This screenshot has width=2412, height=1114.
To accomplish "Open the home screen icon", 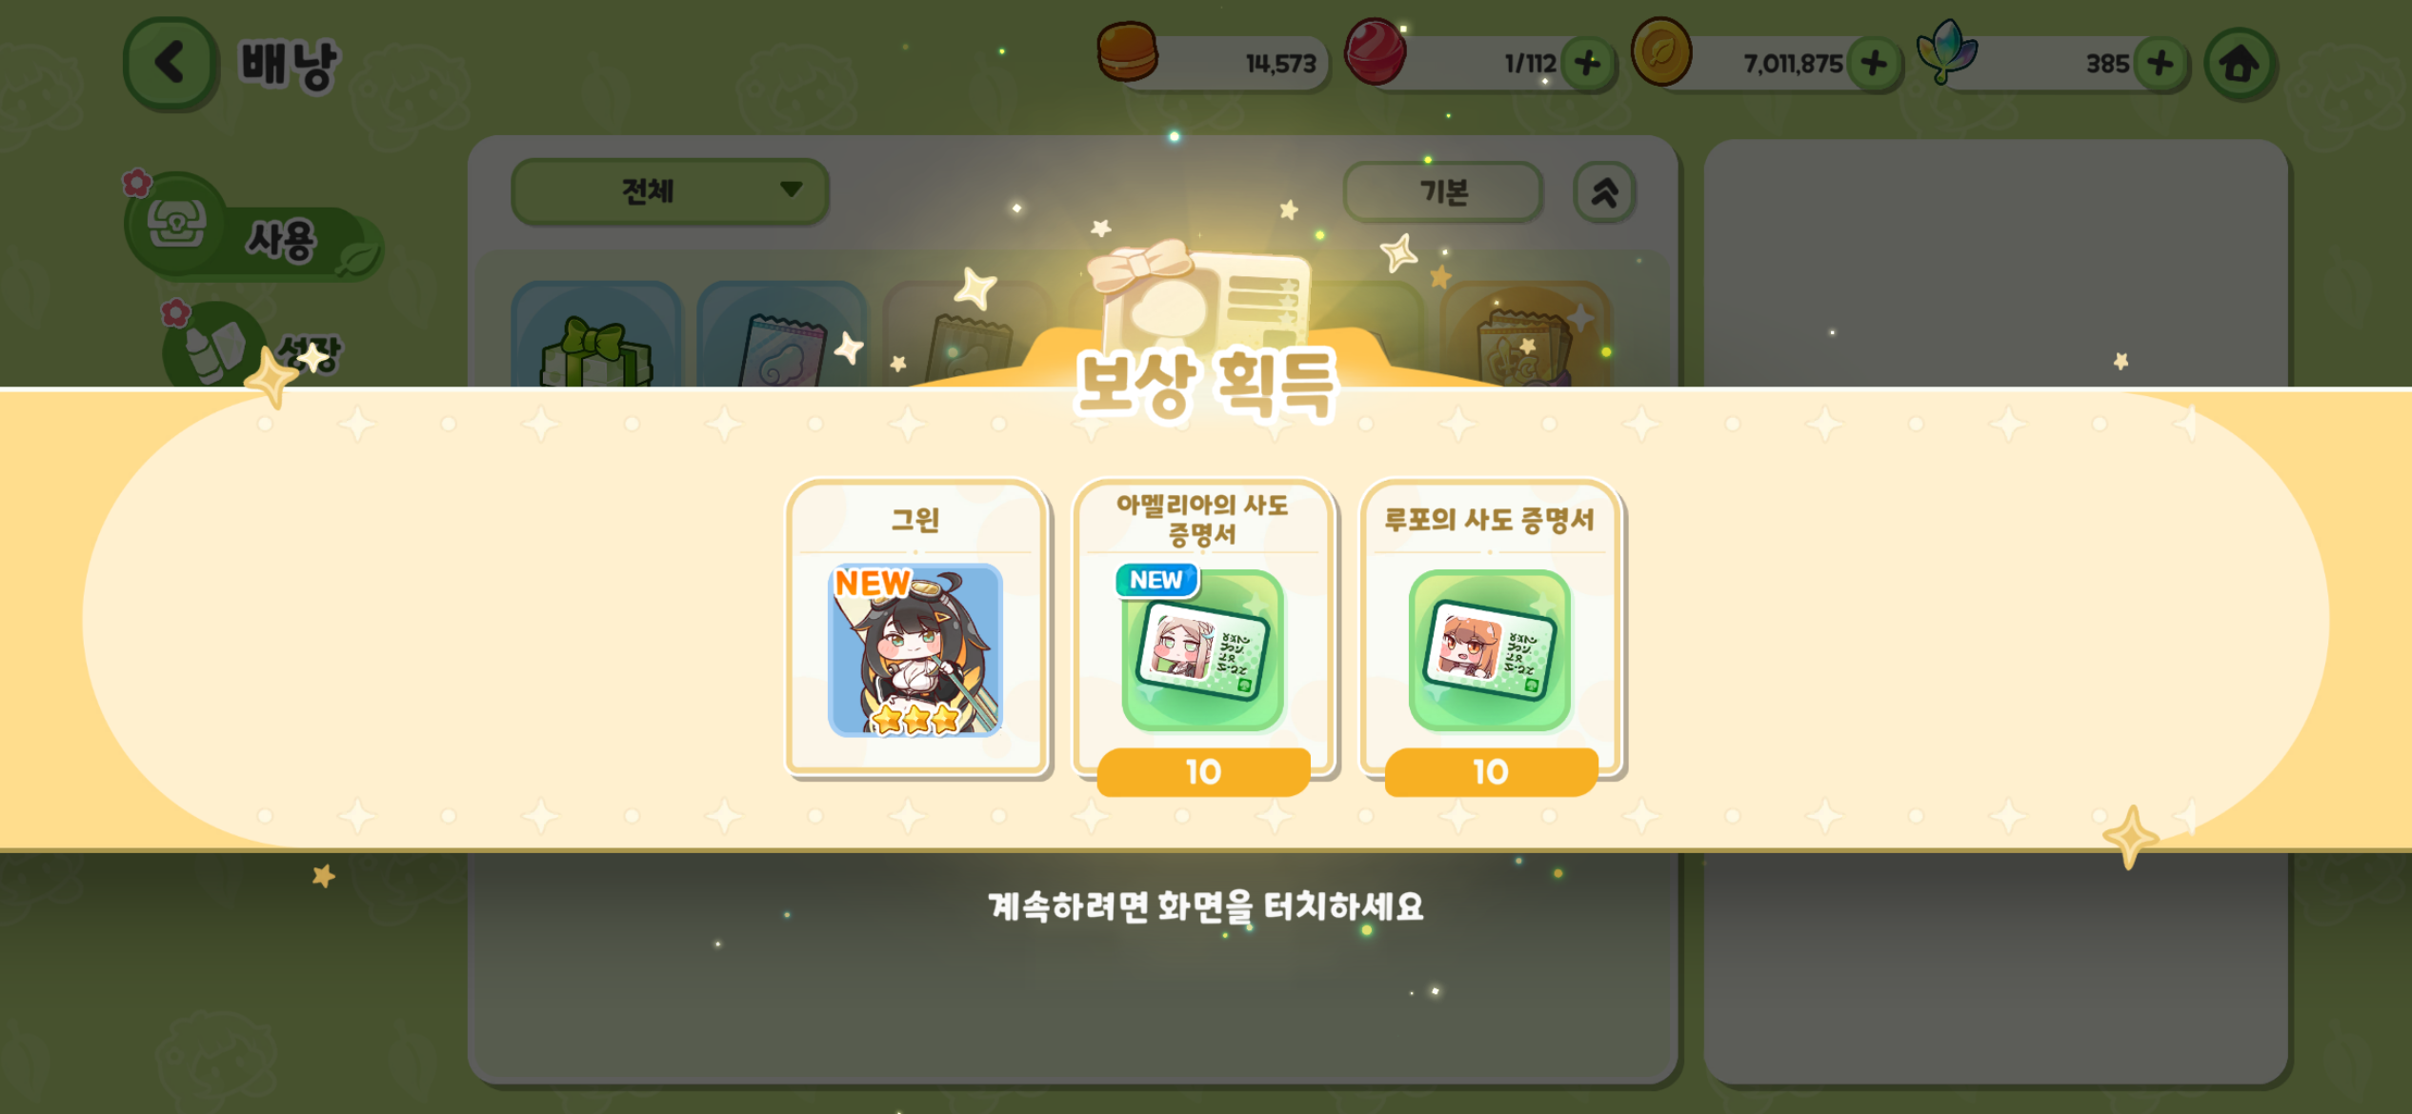I will [2241, 64].
